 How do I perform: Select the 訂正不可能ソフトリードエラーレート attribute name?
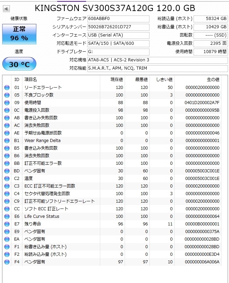pos(60,201)
